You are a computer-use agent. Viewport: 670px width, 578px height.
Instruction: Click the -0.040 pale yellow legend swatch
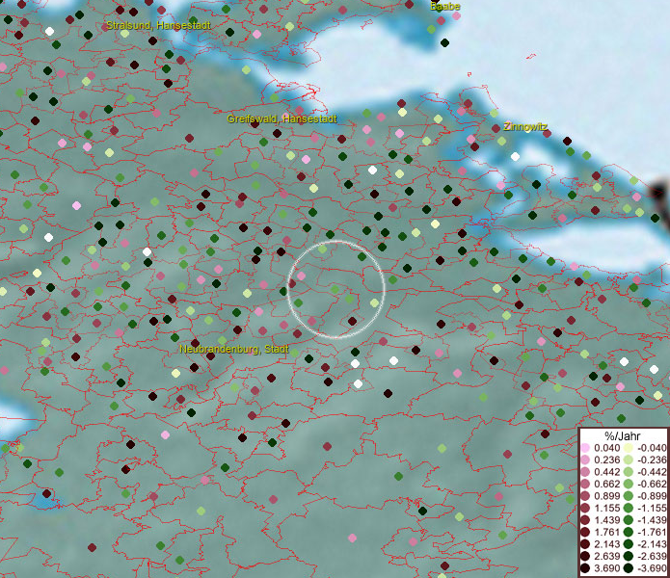tap(627, 449)
